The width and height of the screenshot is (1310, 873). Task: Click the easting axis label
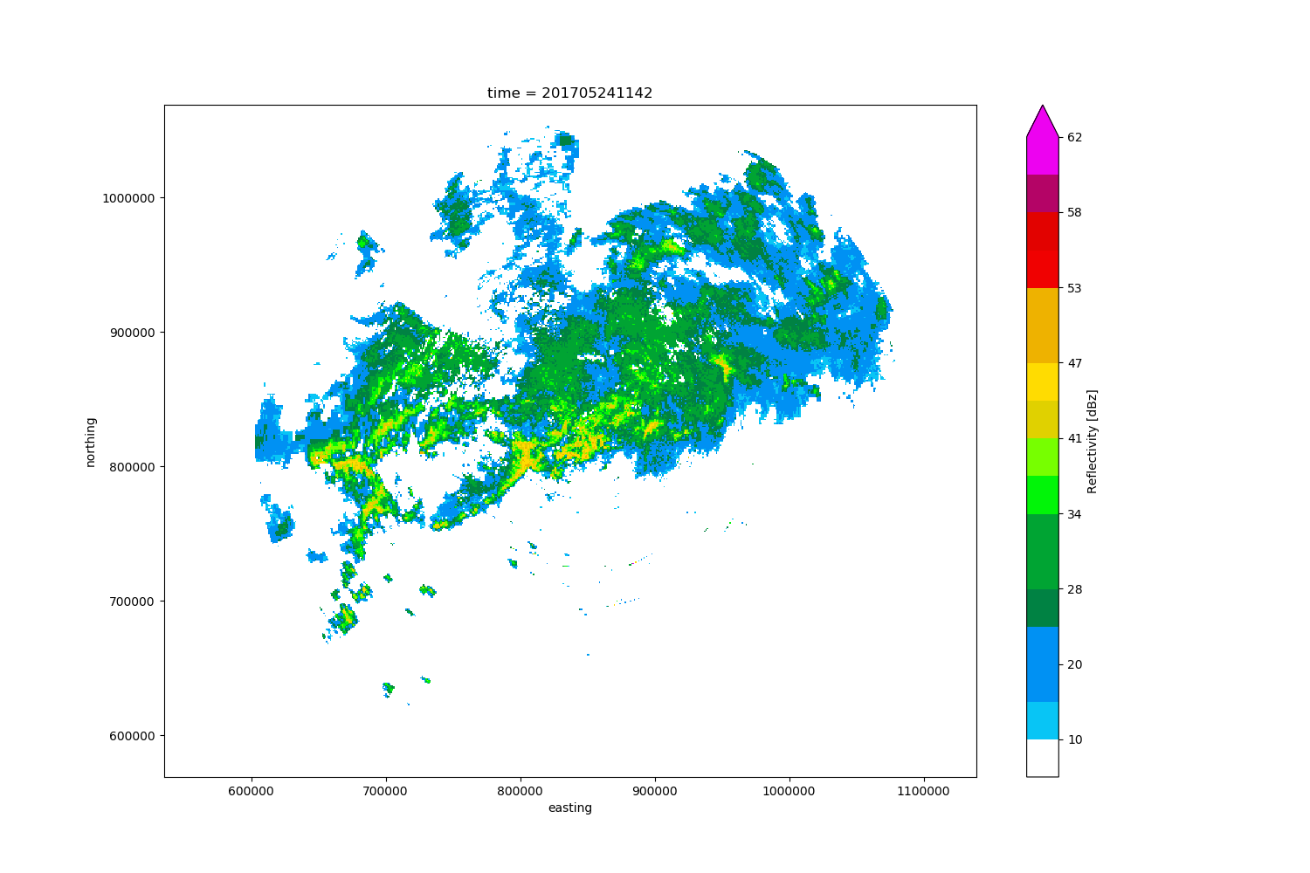click(x=570, y=808)
